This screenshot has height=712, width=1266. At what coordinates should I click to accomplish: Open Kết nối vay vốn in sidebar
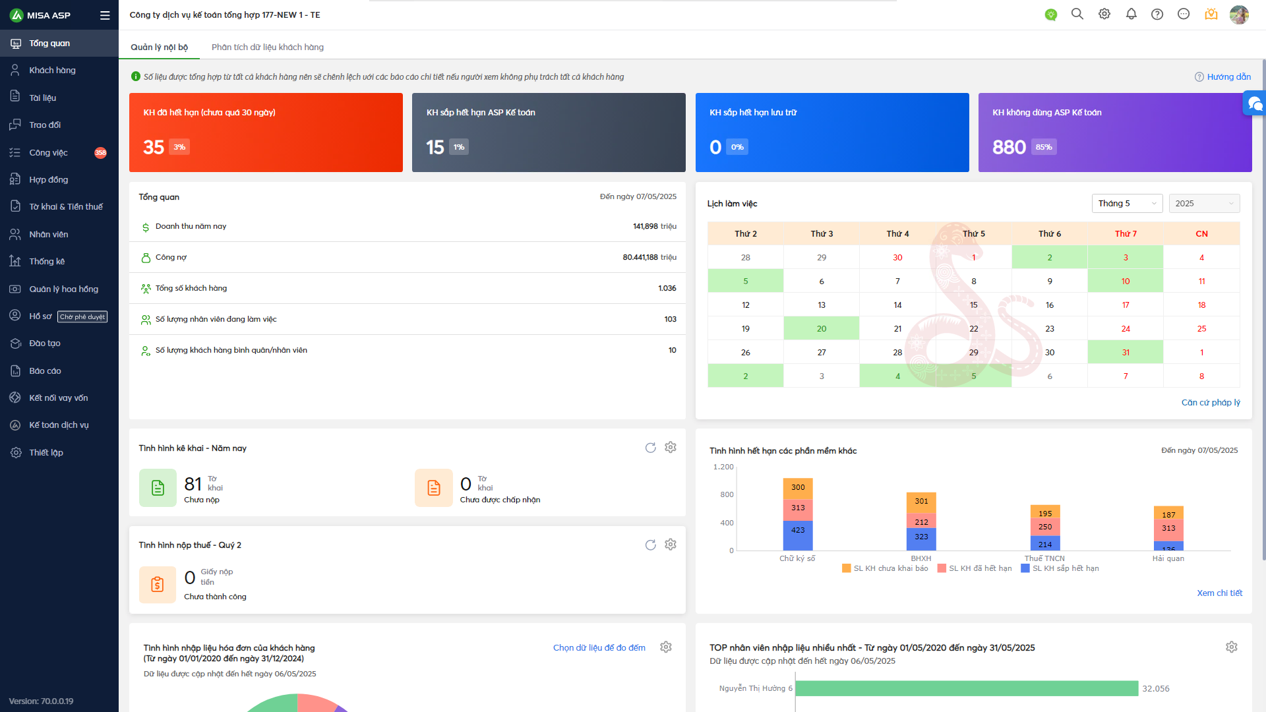pyautogui.click(x=59, y=398)
